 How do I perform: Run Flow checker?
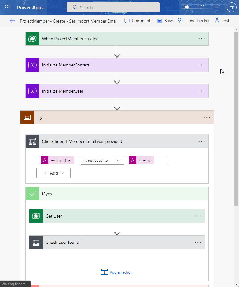[x=194, y=21]
